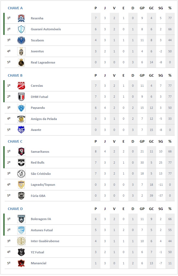
Task: Open the Inter Guabirubense crest
Action: (x=21, y=241)
